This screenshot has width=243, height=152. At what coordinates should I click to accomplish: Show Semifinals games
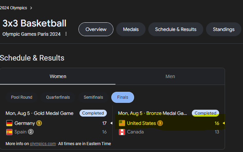93,97
